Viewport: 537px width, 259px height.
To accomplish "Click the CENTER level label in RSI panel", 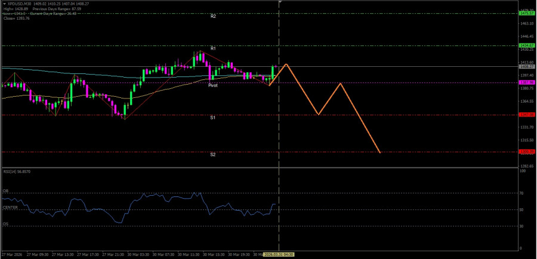I will click(10, 208).
